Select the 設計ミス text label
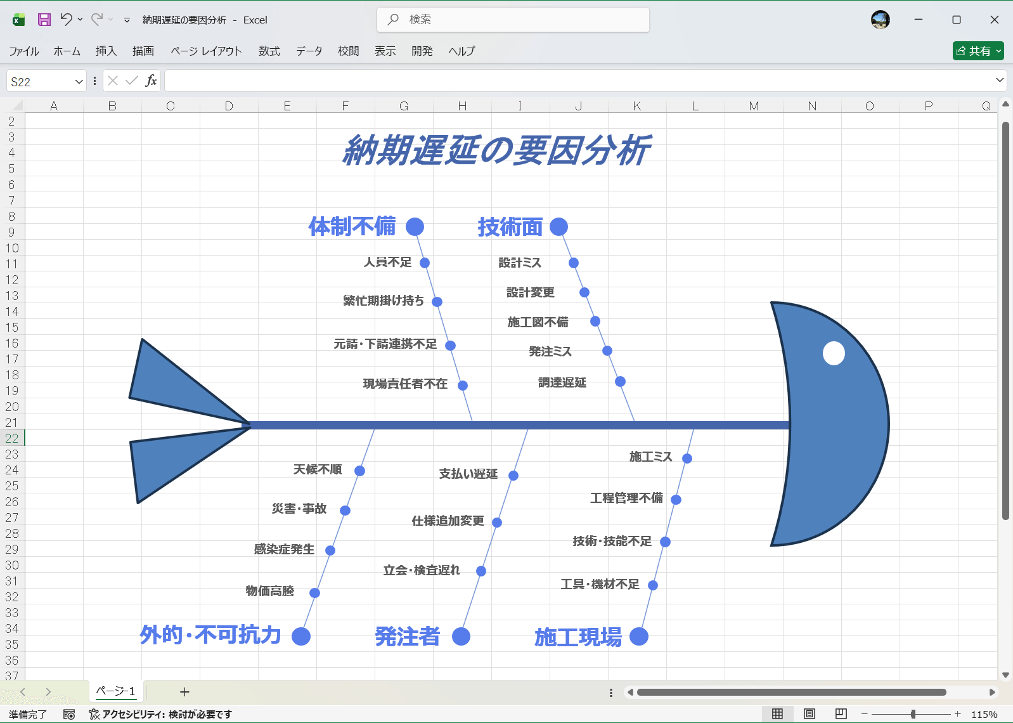 point(520,263)
